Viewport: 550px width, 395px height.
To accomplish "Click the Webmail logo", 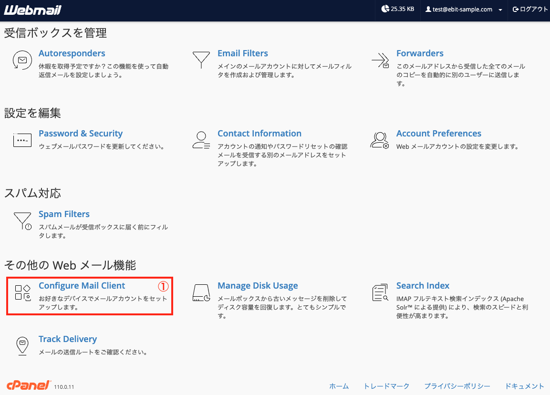I will point(32,10).
